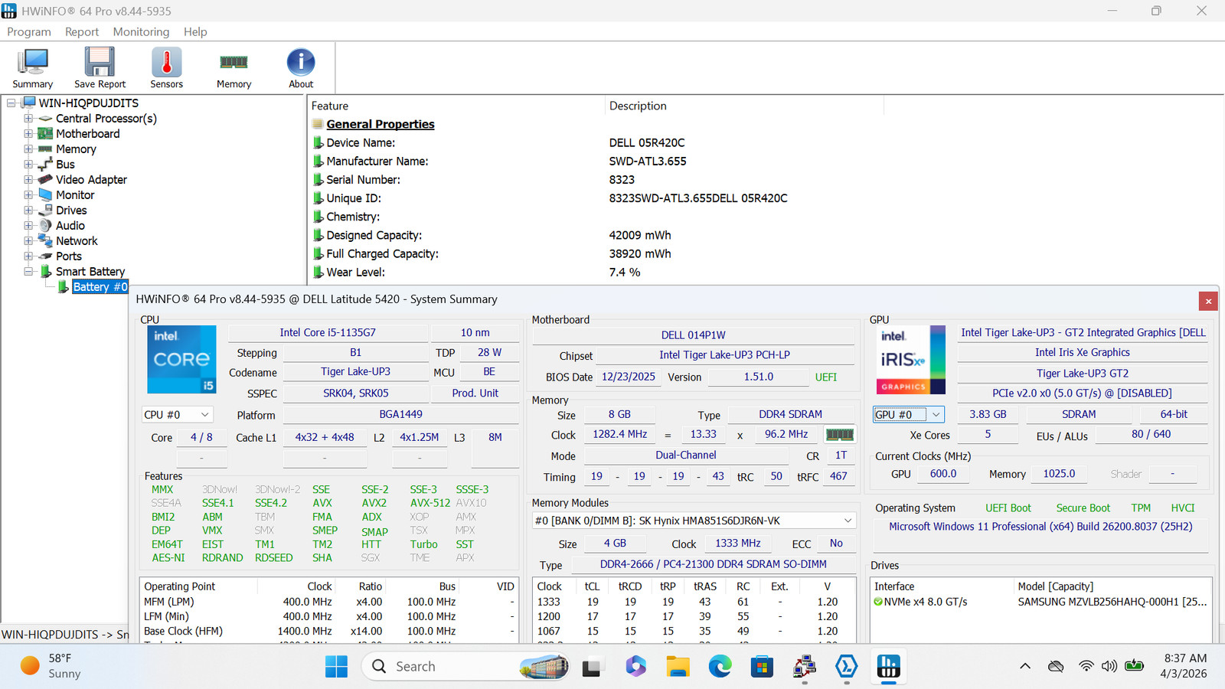Screen dimensions: 1225x689
Task: Click the volume speaker tray icon
Action: pyautogui.click(x=1109, y=666)
